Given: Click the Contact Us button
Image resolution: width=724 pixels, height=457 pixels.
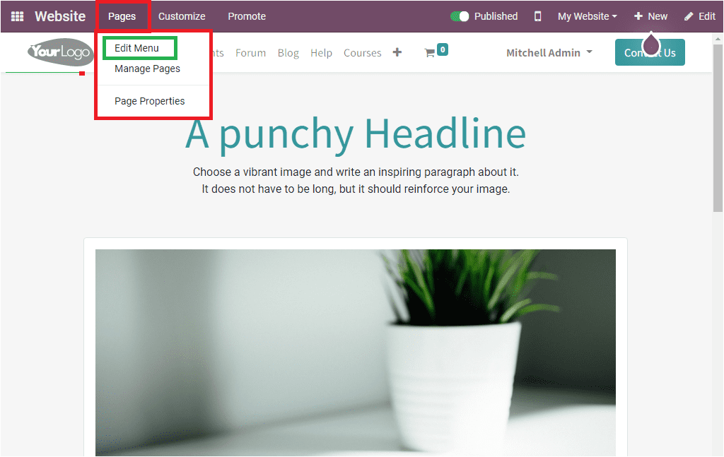Looking at the screenshot, I should tap(649, 52).
